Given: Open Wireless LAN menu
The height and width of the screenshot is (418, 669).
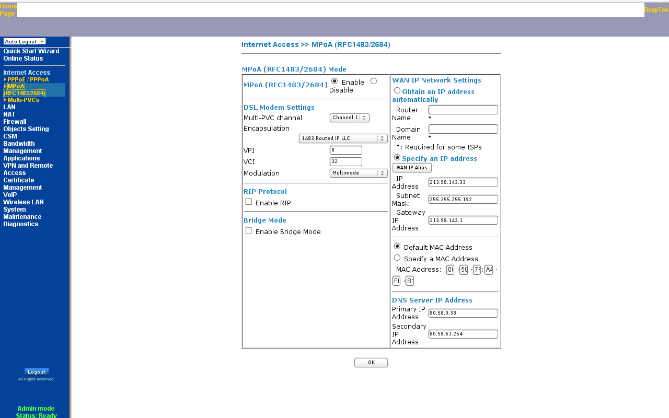Looking at the screenshot, I should coord(24,202).
